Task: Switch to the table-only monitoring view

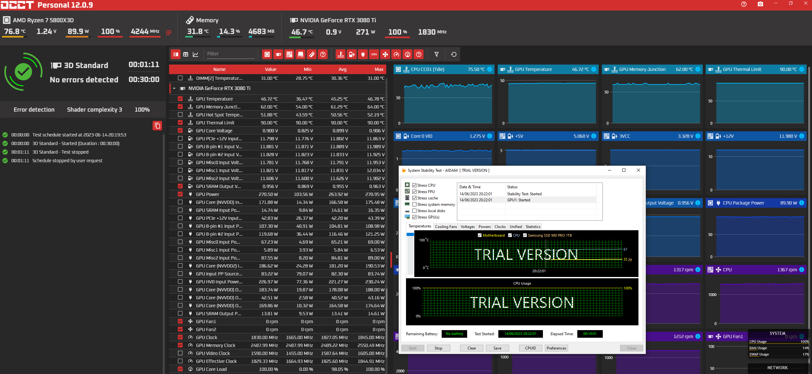Action: click(186, 54)
